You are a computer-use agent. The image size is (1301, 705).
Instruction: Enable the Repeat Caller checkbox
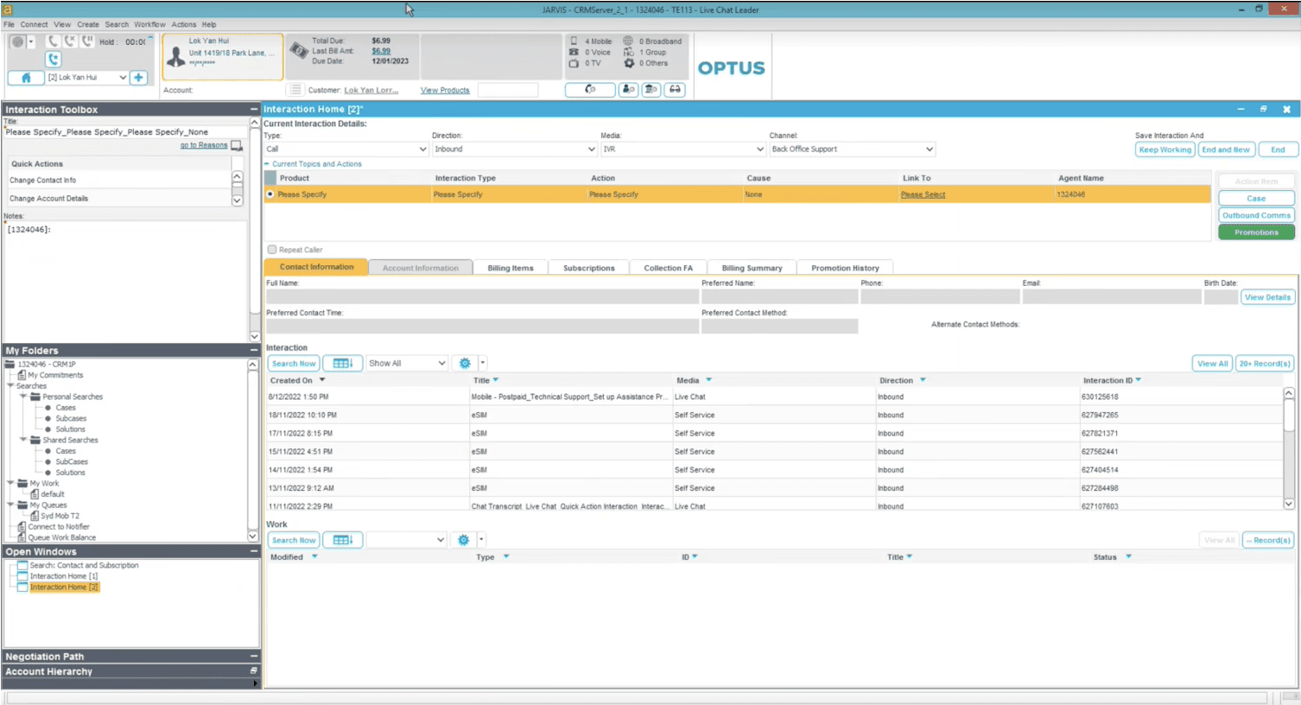pos(272,250)
